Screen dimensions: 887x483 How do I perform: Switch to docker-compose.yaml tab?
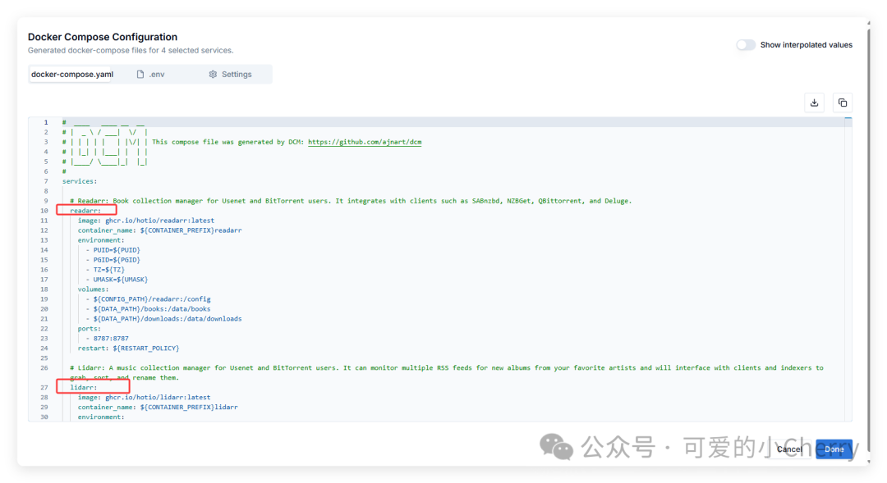[x=71, y=74]
